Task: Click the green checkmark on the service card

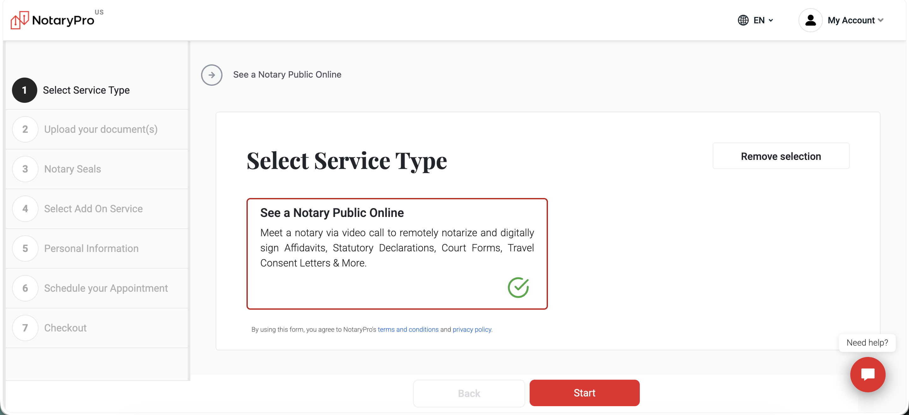Action: [x=518, y=287]
